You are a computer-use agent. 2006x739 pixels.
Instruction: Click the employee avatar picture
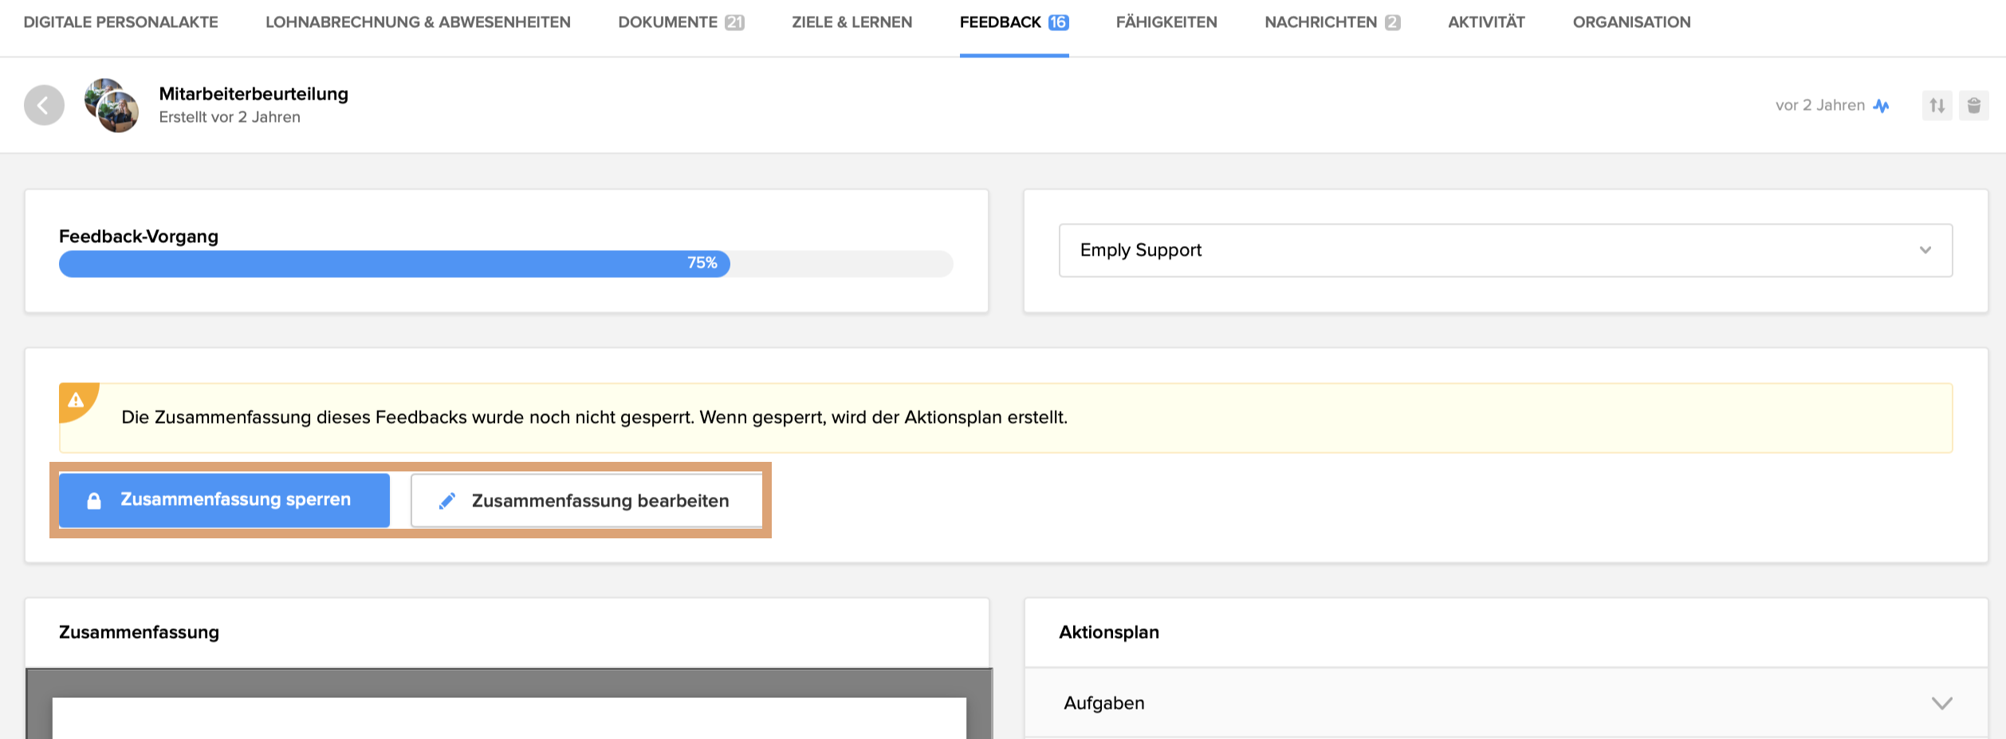point(112,105)
